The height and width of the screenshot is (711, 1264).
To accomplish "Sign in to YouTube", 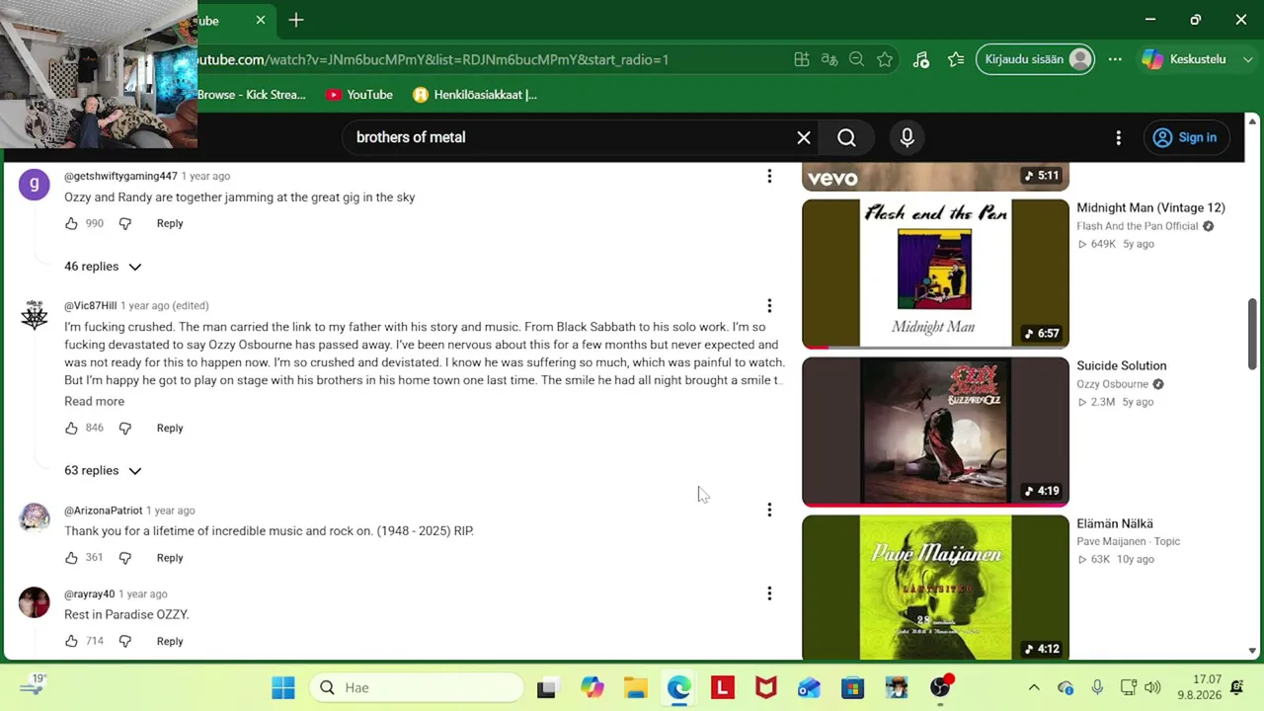I will click(x=1185, y=137).
